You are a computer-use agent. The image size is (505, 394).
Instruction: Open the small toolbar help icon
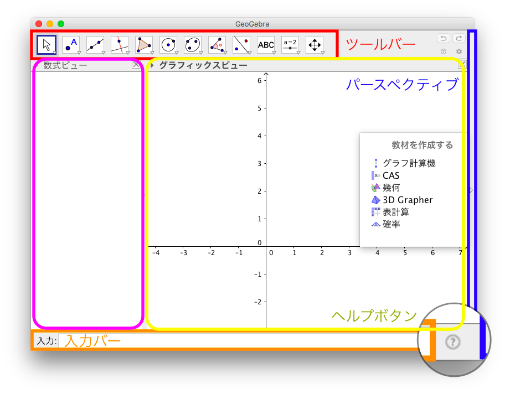[444, 51]
